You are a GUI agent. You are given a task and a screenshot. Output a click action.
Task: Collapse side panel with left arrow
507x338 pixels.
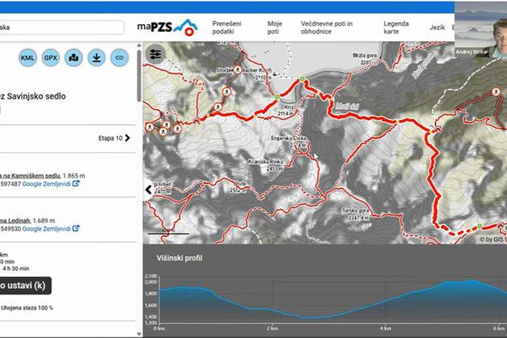[x=148, y=190]
